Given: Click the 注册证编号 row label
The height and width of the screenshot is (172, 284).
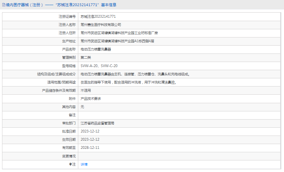Looking at the screenshot, I should [67, 17].
